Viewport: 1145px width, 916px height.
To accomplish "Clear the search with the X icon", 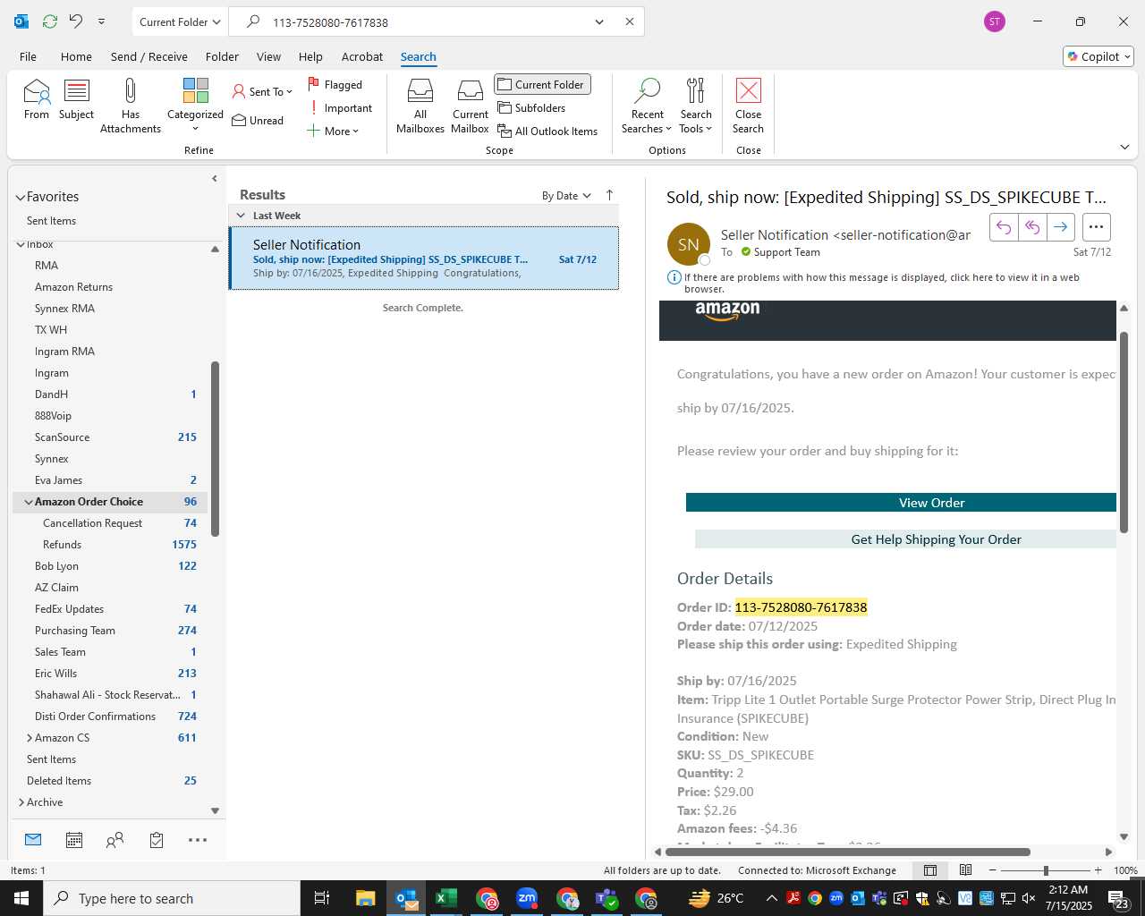I will (630, 21).
